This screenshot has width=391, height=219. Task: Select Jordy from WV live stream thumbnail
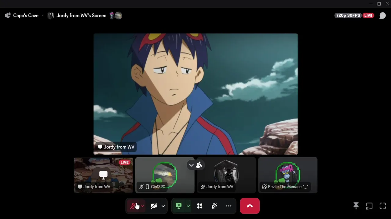click(x=104, y=175)
